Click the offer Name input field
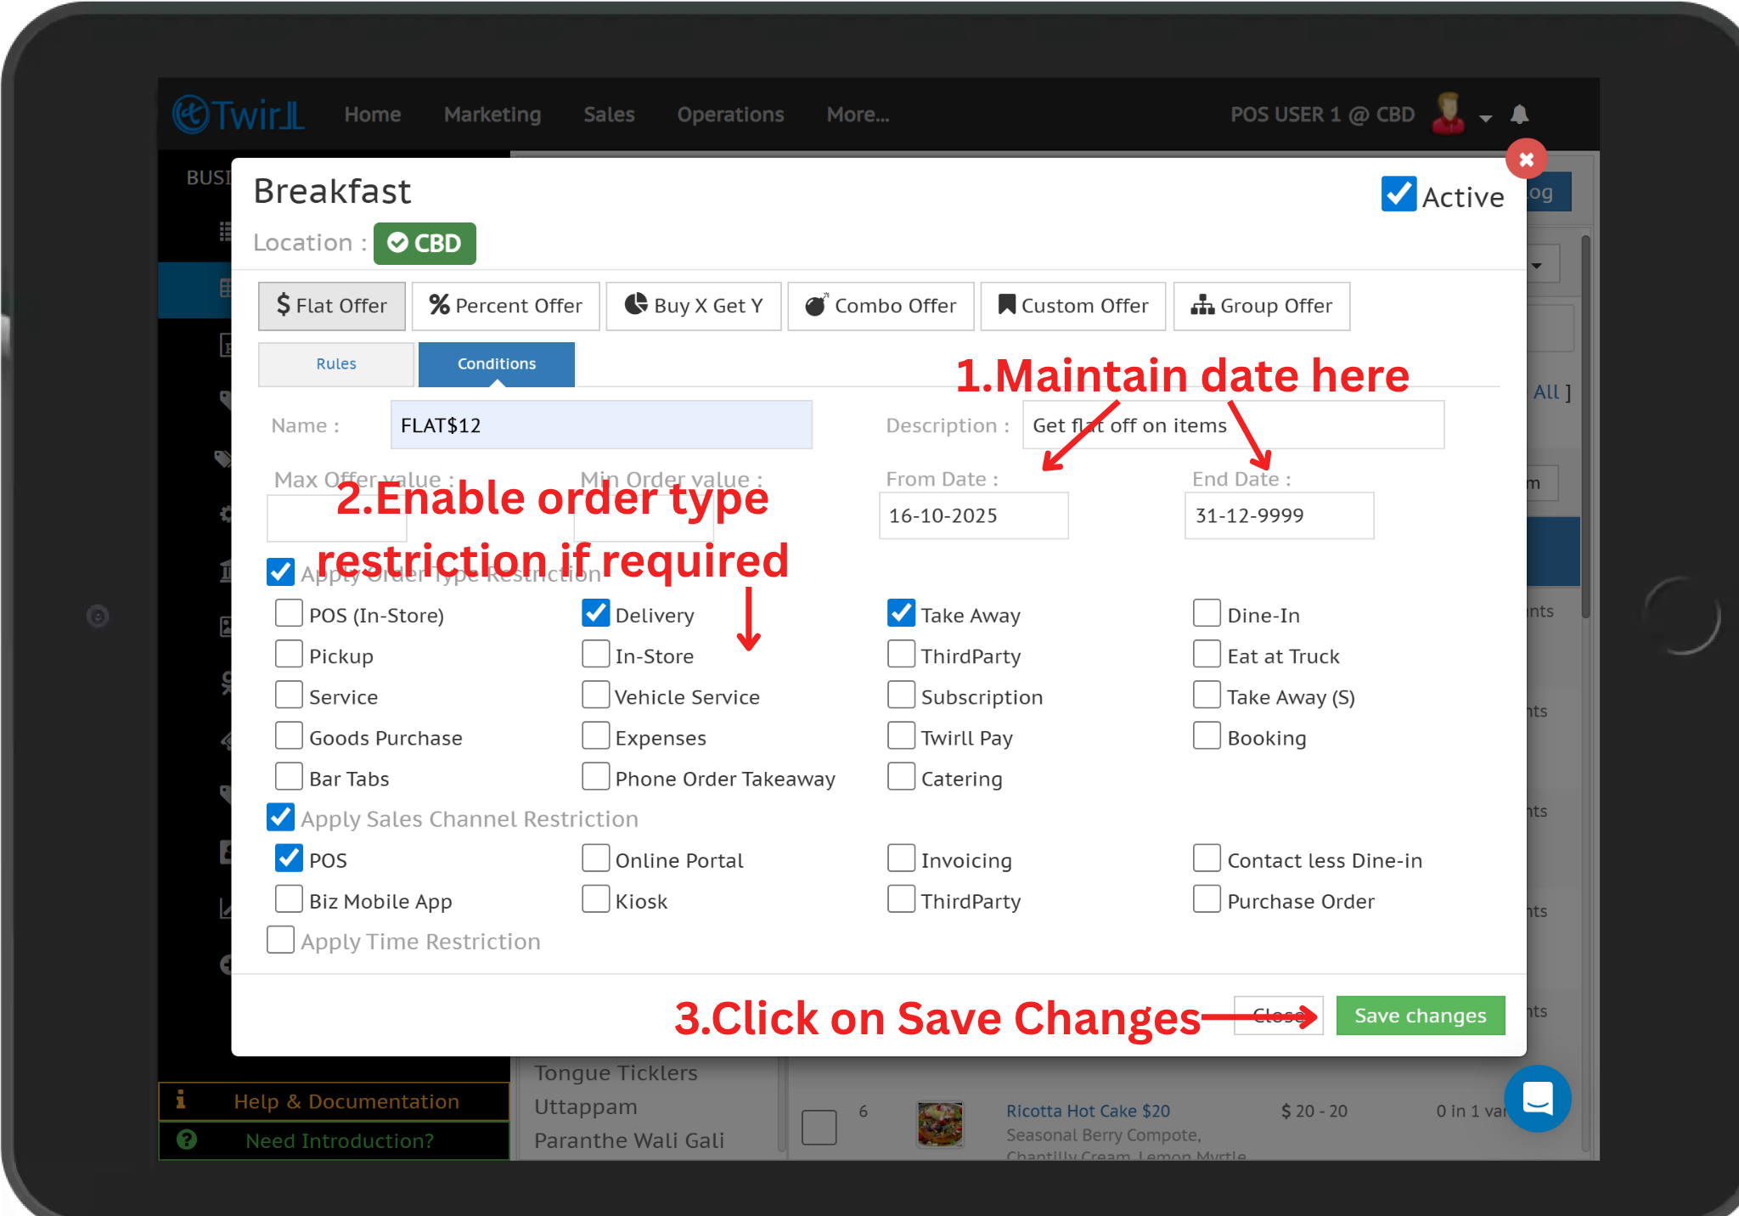Screen dimensions: 1739x1216 [601, 425]
